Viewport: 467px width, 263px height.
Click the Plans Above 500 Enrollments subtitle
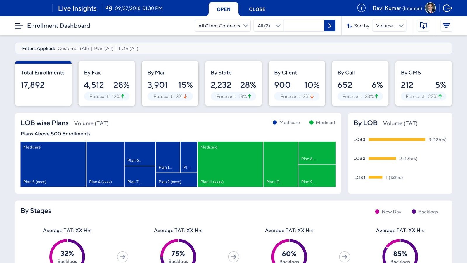(x=56, y=134)
